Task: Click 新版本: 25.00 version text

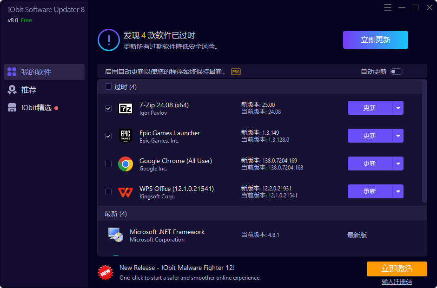Action: click(258, 105)
